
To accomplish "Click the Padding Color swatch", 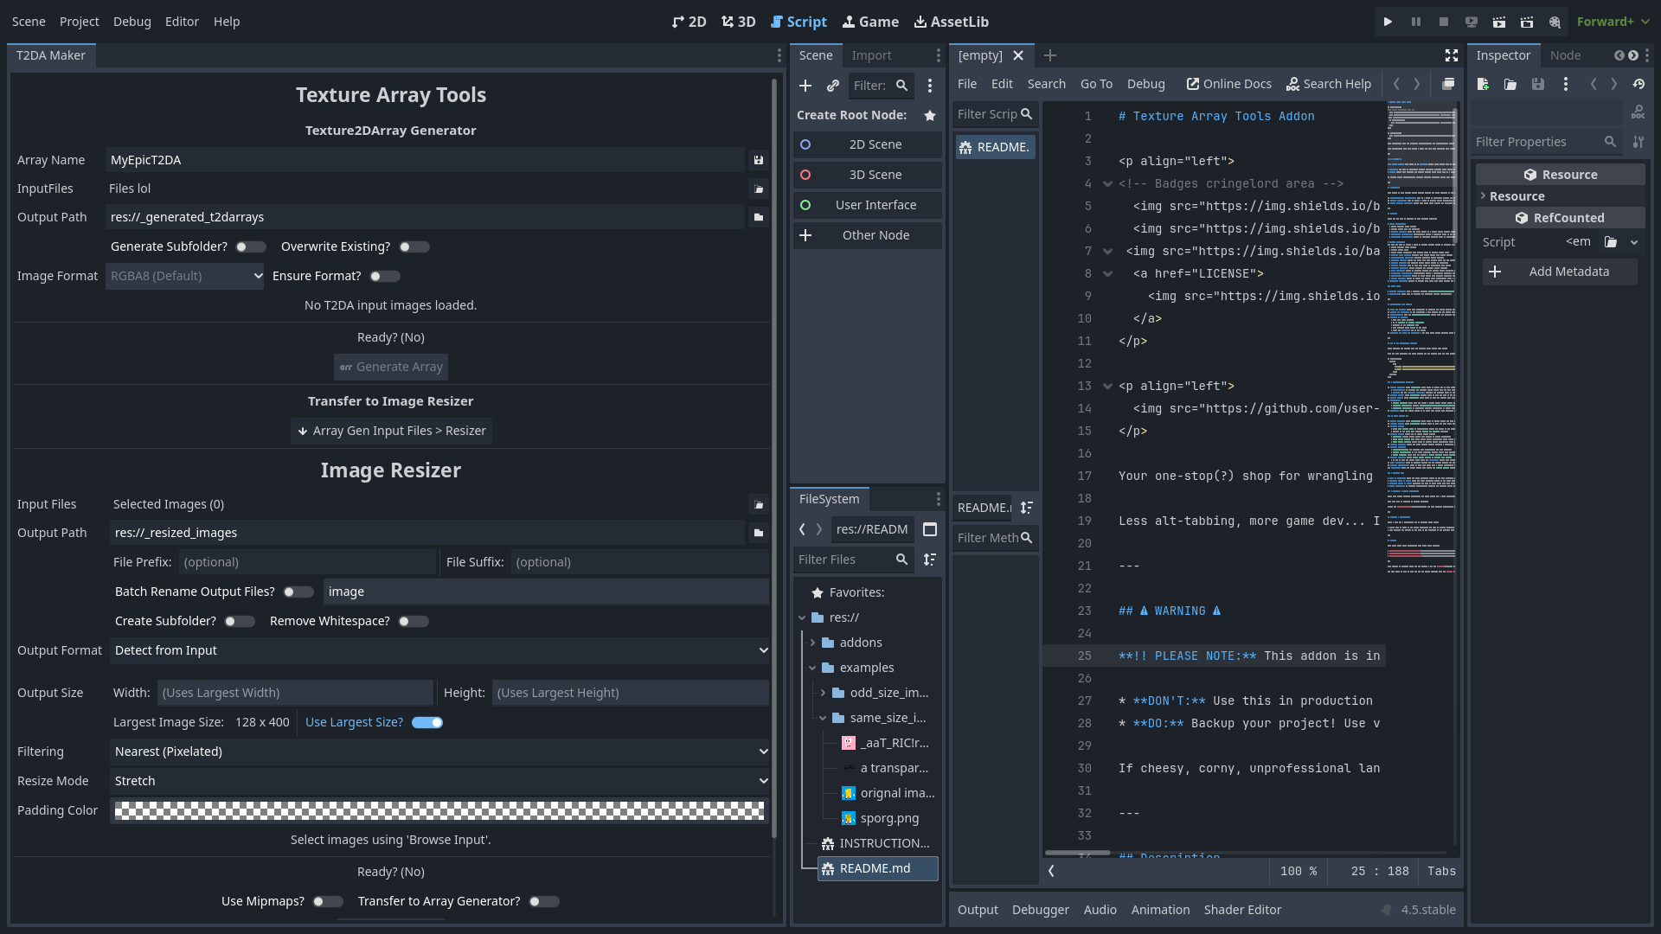I will [x=439, y=810].
